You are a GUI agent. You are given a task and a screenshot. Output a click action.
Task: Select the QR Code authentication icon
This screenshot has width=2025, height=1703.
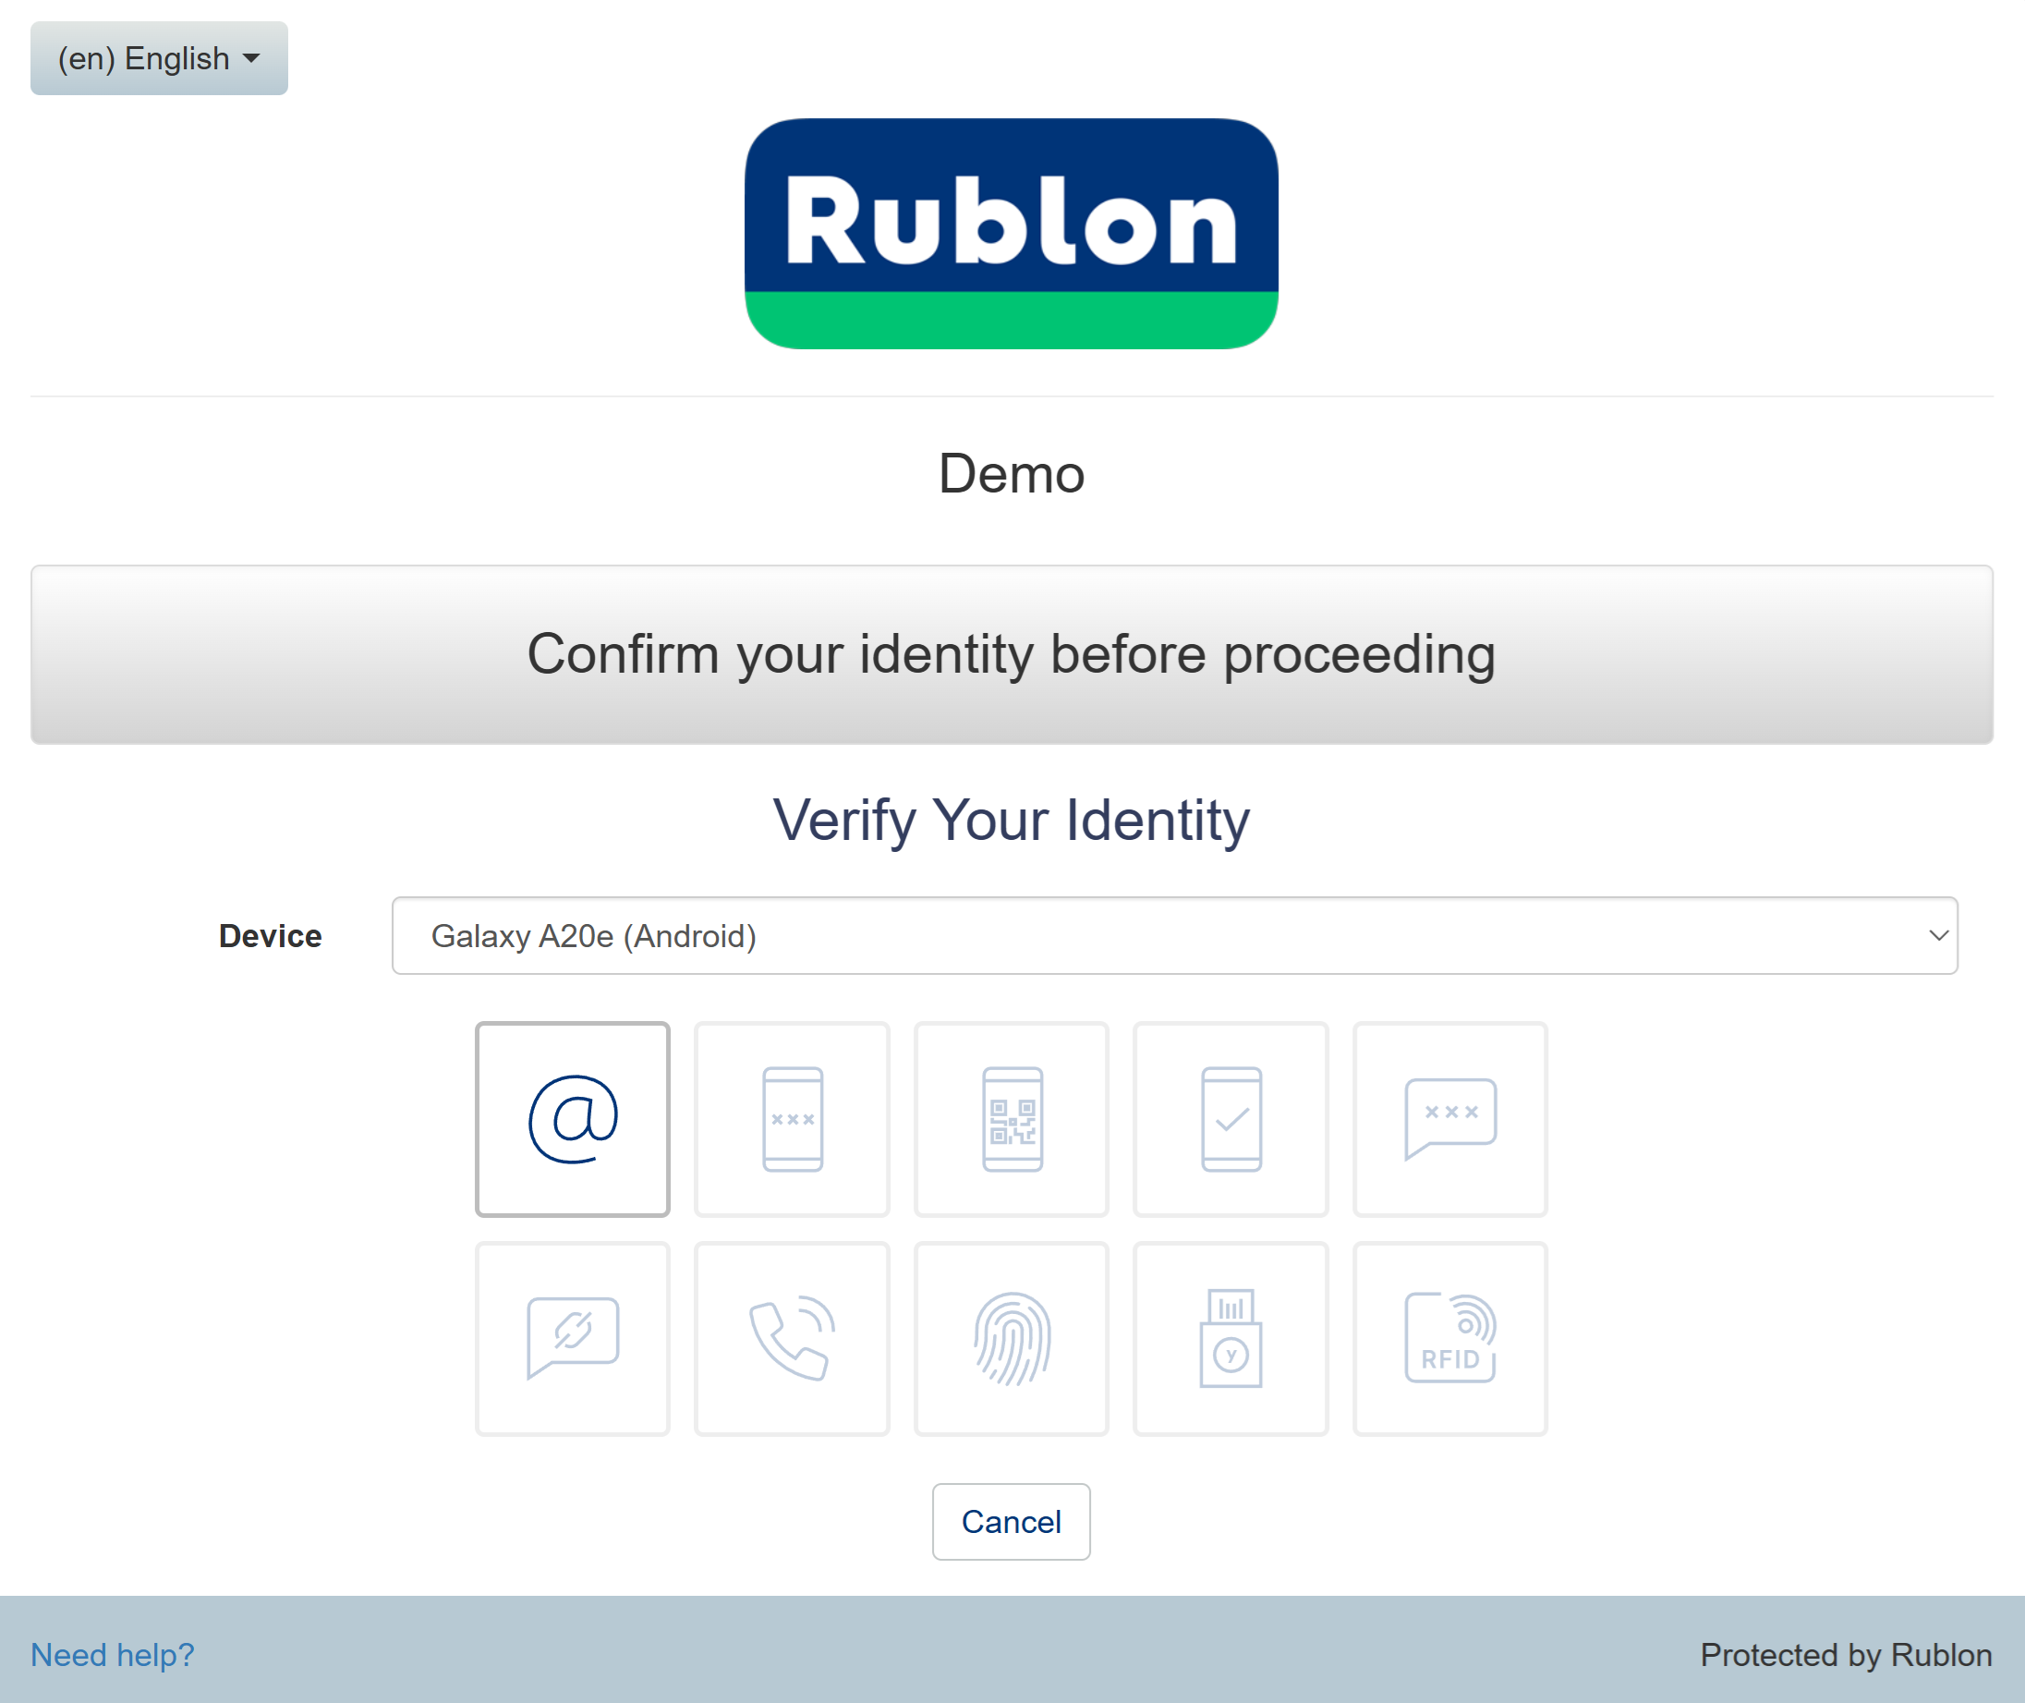pyautogui.click(x=1011, y=1119)
